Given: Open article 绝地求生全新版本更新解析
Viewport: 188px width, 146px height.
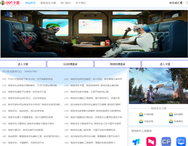Looking at the screenshot, I should coord(32,85).
